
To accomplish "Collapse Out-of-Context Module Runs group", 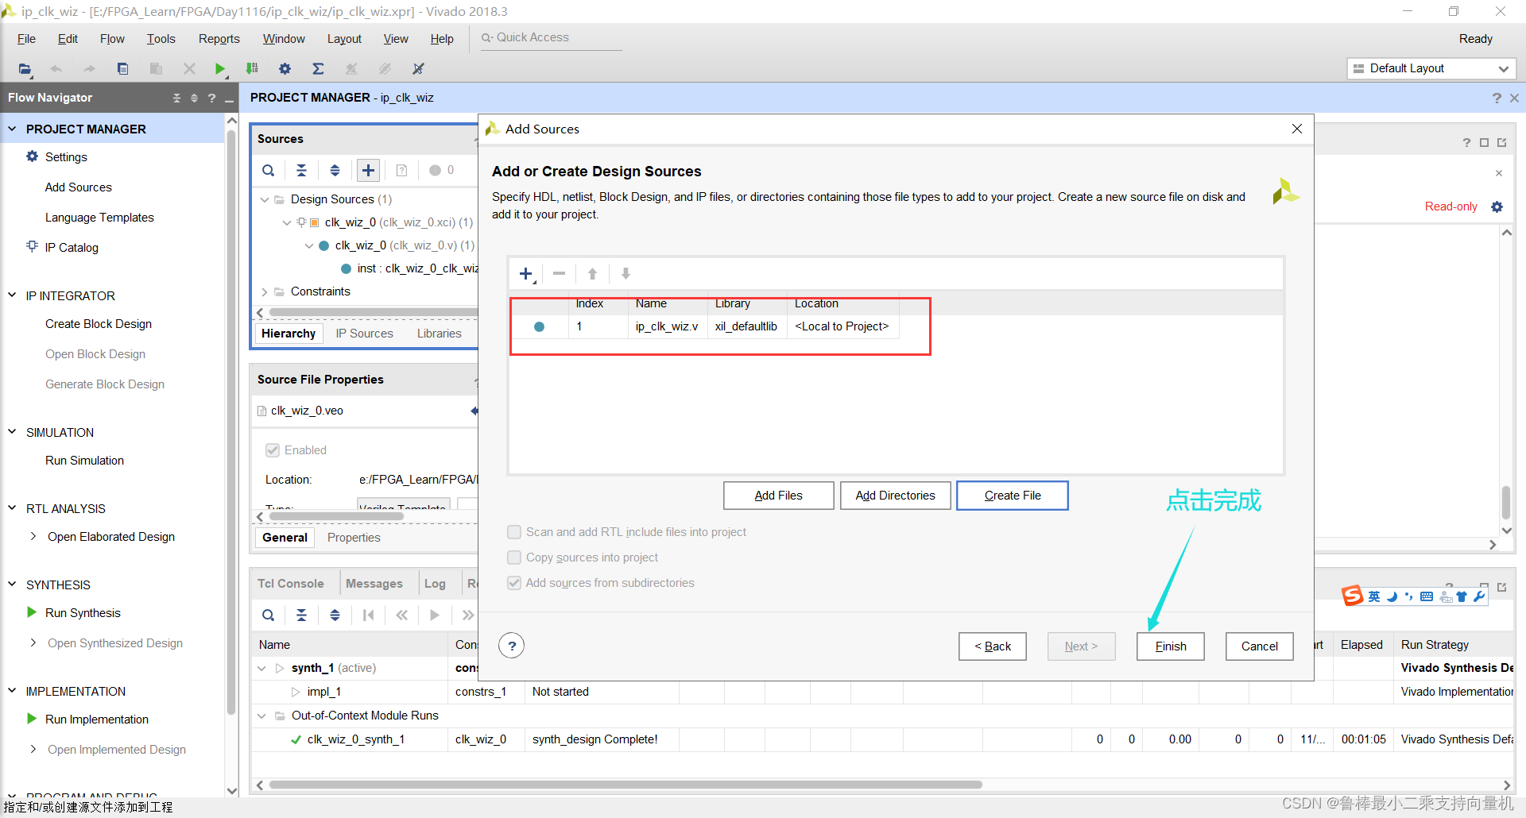I will (x=261, y=716).
